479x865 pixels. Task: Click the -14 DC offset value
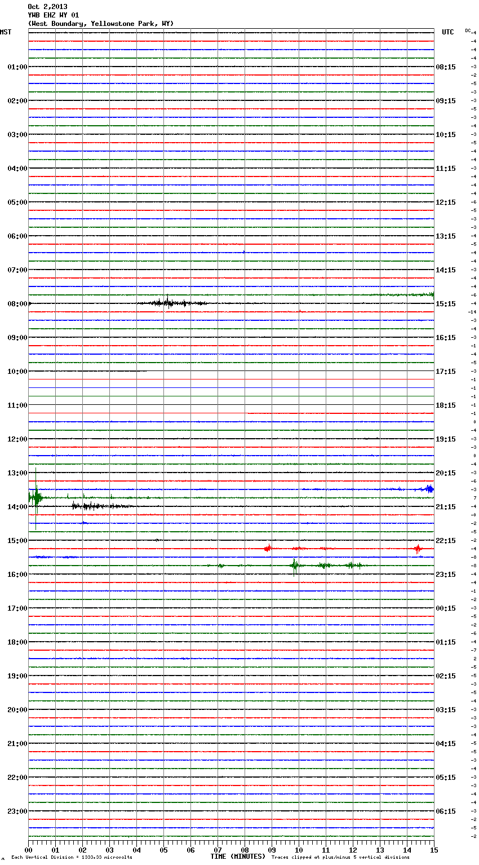[x=472, y=312]
